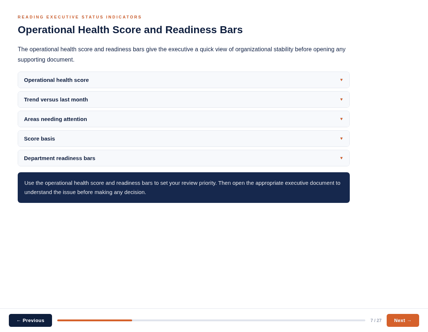
Task: Click the Reading Executive Status Indicators label
Action: coord(80,17)
